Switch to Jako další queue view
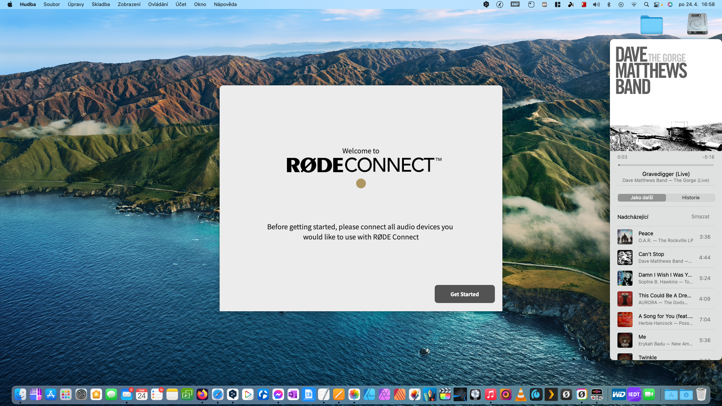 click(x=642, y=198)
